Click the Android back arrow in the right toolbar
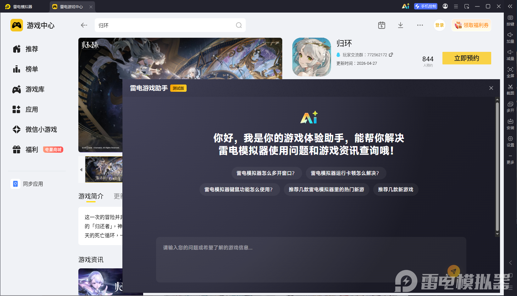 click(510, 263)
